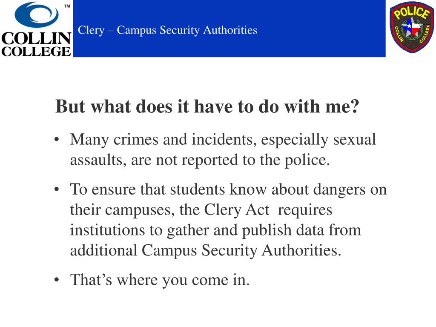Viewport: 436px width, 327px height.
Task: Click the Collin College Police badge
Action: click(412, 27)
